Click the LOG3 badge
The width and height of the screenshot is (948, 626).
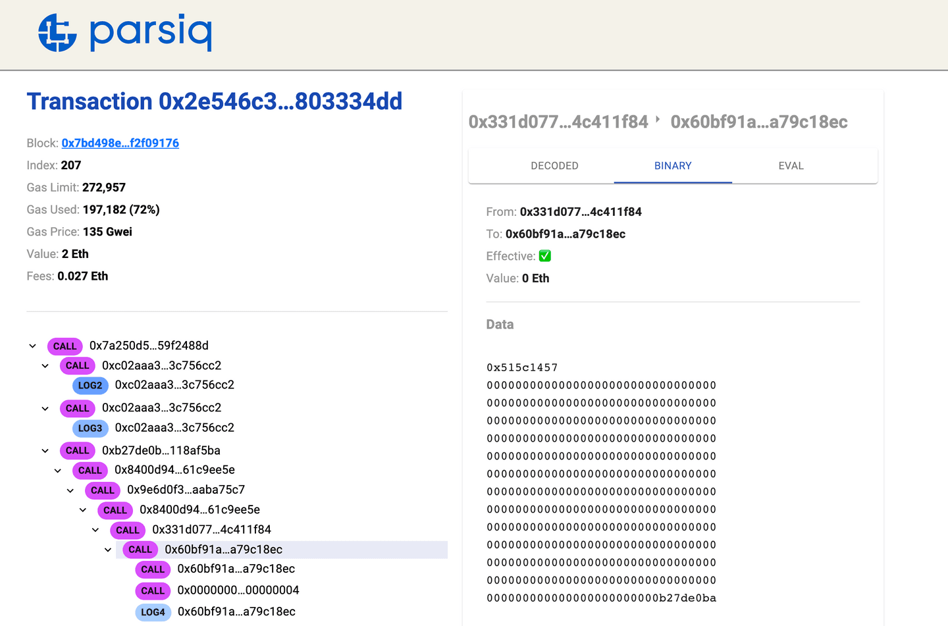pos(90,428)
